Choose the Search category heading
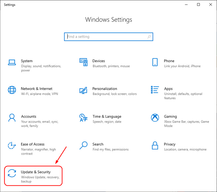The height and width of the screenshot is (192, 217). [98, 144]
